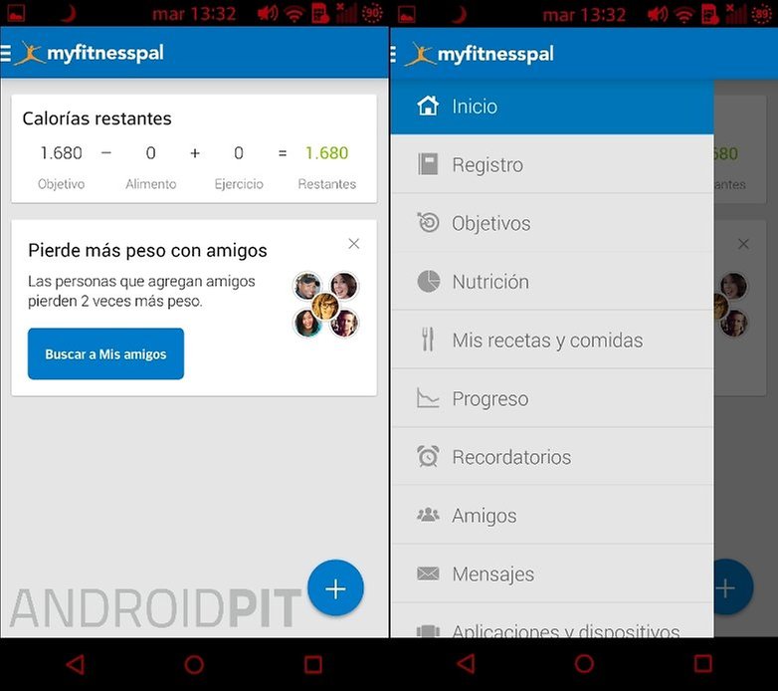Screen dimensions: 778x691
Task: Tap the 0 Alimento value
Action: point(151,153)
